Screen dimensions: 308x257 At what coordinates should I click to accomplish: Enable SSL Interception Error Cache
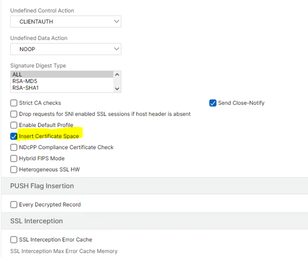[x=14, y=239]
